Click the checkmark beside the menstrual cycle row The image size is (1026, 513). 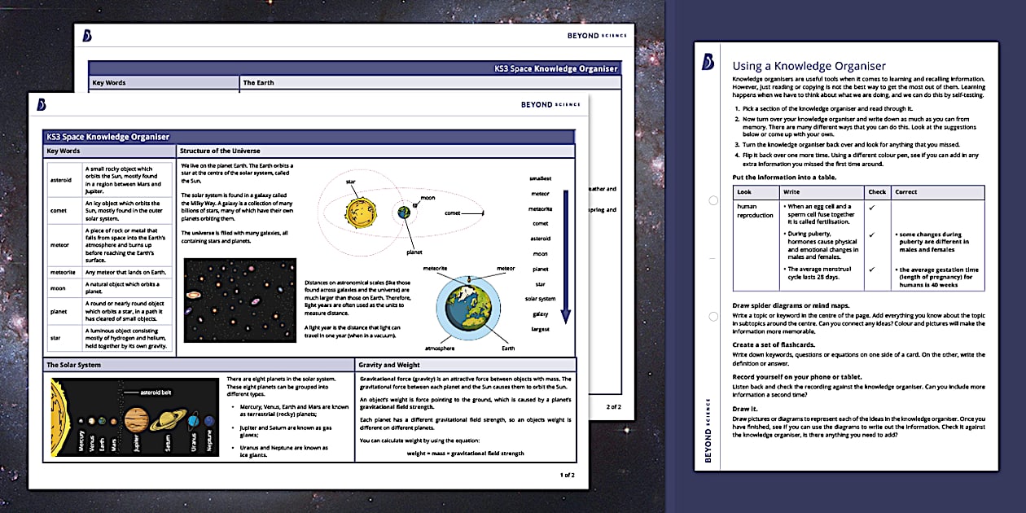click(872, 269)
